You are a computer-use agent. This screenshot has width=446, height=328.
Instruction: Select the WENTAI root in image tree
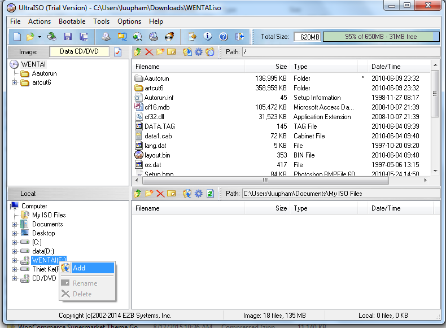point(33,64)
